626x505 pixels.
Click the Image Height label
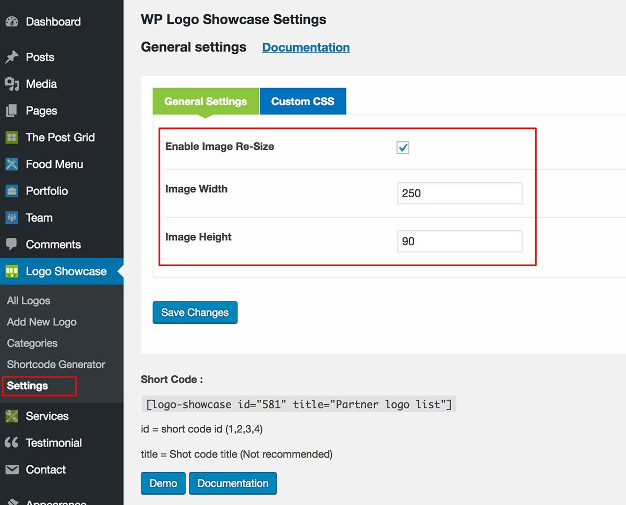tap(198, 237)
